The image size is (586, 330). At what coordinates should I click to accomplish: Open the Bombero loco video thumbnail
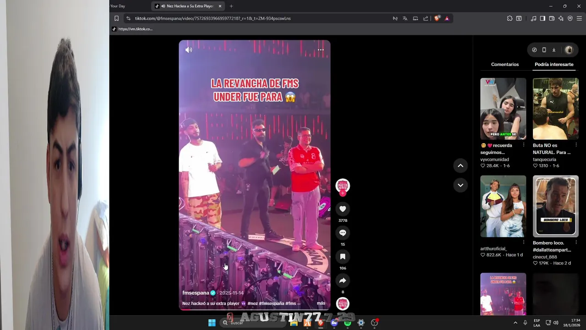(x=555, y=206)
